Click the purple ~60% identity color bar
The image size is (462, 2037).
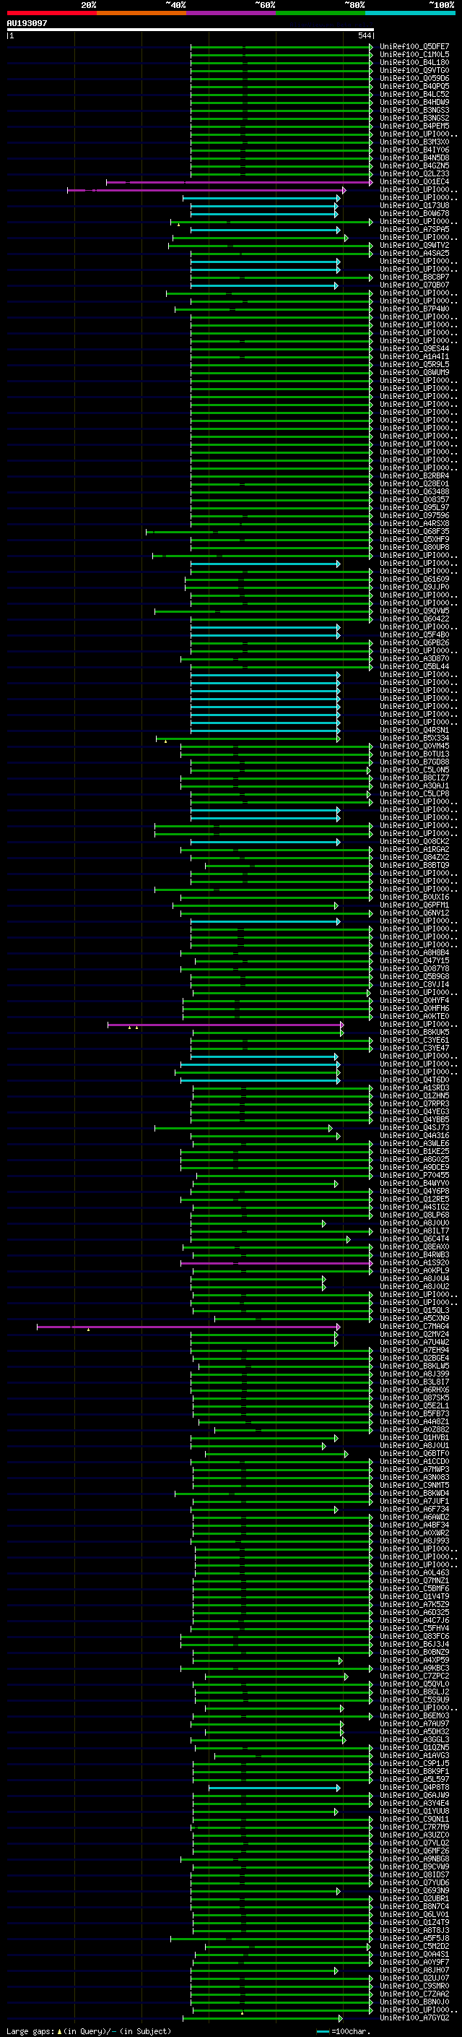point(230,13)
